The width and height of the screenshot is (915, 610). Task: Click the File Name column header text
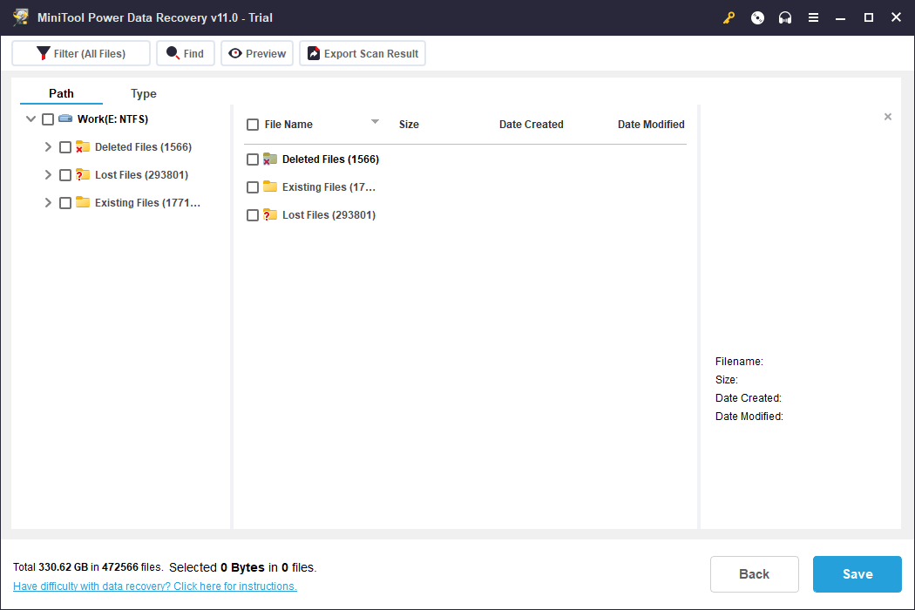[288, 125]
